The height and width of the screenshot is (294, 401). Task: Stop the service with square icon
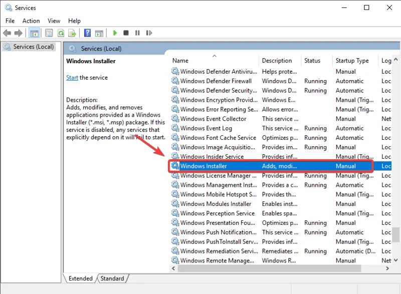point(126,33)
